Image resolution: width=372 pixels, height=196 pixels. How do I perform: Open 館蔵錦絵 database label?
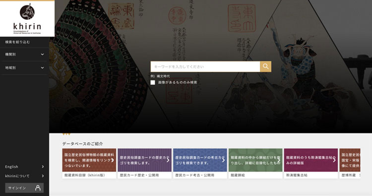pyautogui.click(x=238, y=175)
